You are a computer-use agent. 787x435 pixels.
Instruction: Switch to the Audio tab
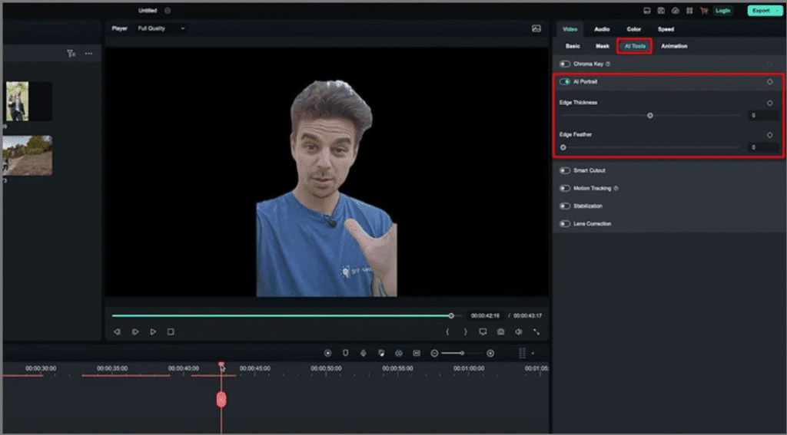pyautogui.click(x=602, y=30)
